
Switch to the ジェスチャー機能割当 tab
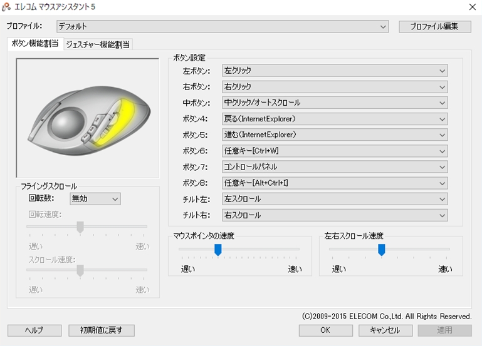point(98,44)
